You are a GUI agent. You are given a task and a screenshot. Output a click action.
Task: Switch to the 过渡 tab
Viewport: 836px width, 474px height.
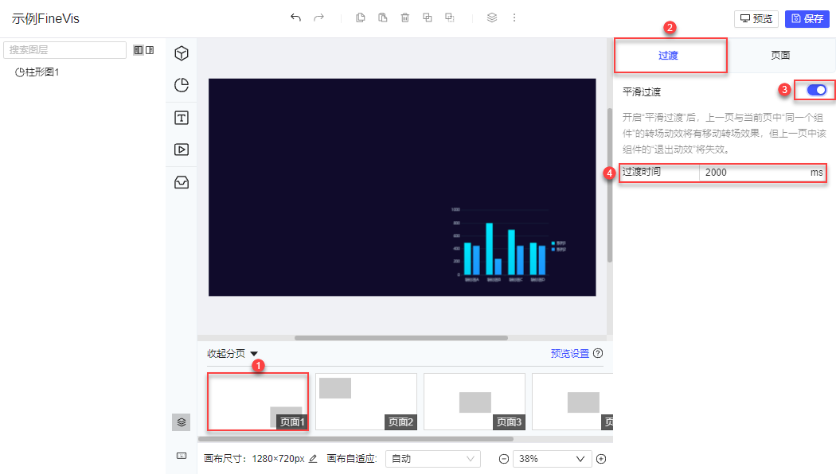click(670, 56)
